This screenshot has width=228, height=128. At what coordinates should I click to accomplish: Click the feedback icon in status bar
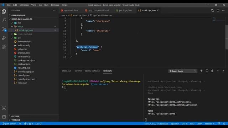[x=219, y=124]
